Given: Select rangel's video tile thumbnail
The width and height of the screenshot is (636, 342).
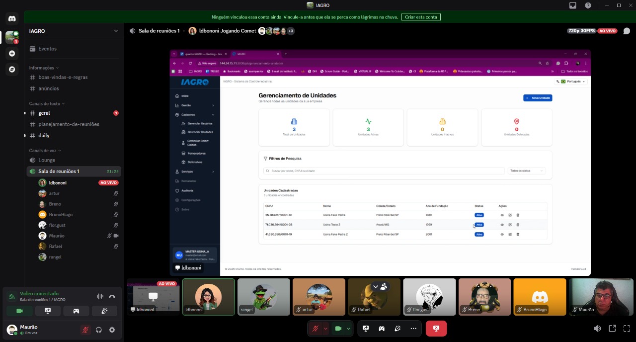Looking at the screenshot, I should click(264, 297).
